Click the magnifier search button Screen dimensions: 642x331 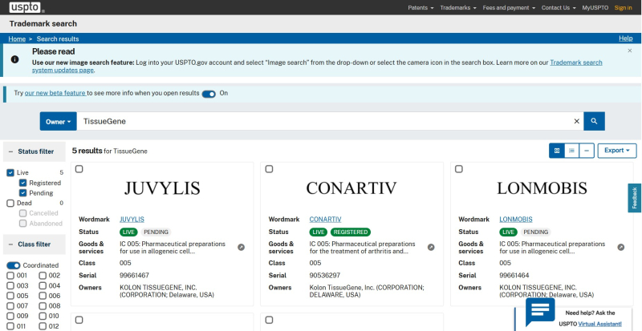click(x=594, y=121)
